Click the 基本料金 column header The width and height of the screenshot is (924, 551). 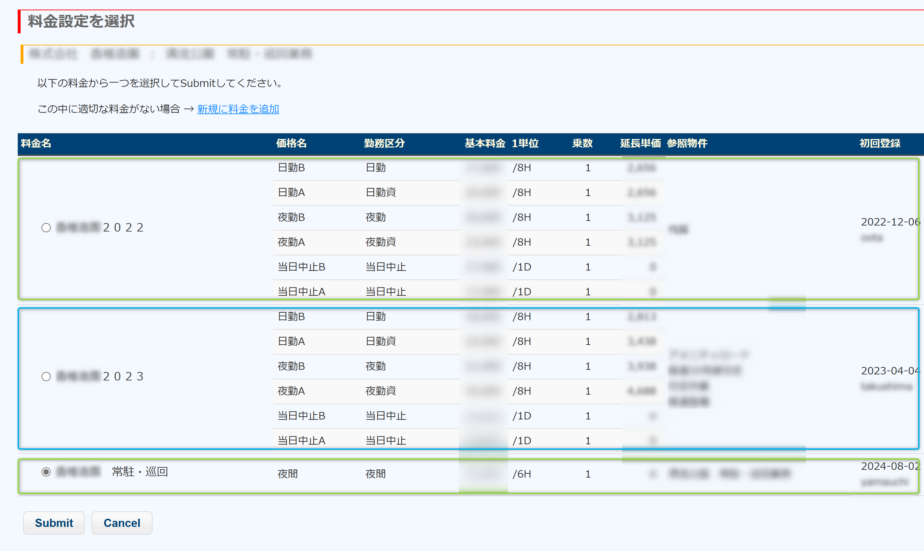pyautogui.click(x=485, y=143)
